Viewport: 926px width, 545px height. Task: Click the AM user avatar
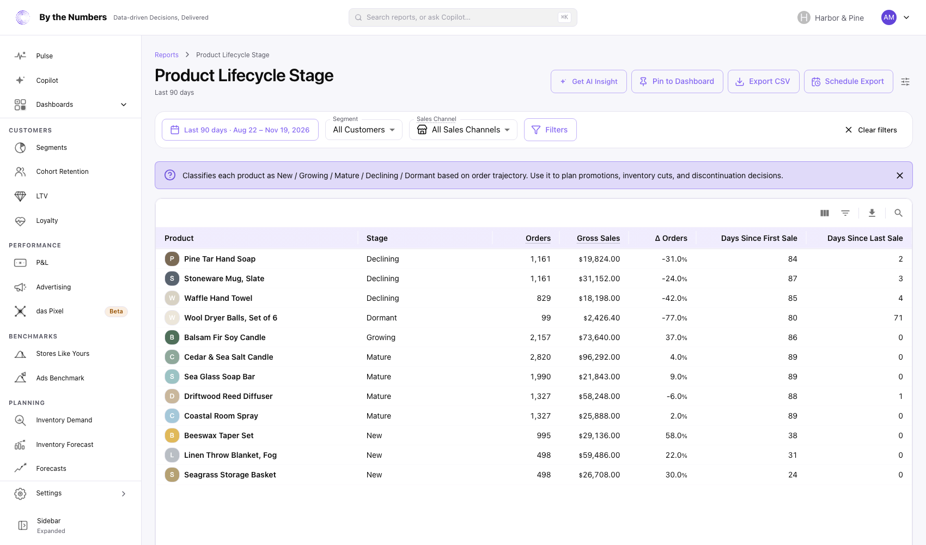pyautogui.click(x=889, y=17)
